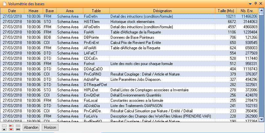Click the small 'M' icon near Abandon

(18, 129)
